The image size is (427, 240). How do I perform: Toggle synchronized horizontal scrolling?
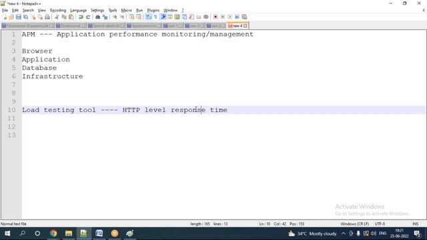click(139, 17)
